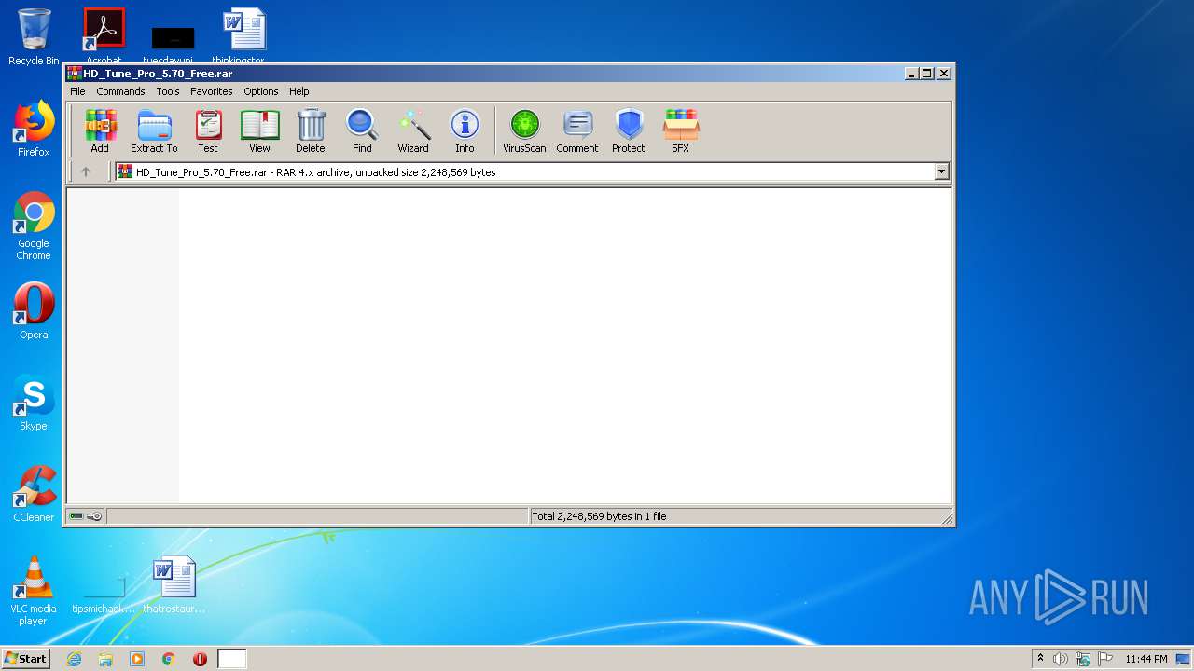Open the Find magnifier tool

362,130
